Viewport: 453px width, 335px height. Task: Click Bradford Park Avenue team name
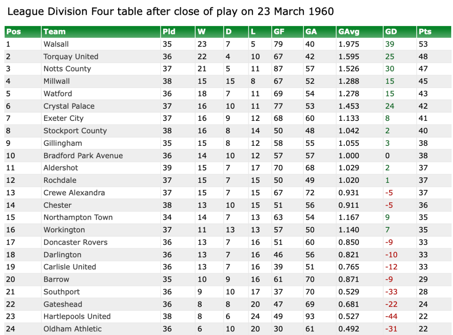coord(83,156)
